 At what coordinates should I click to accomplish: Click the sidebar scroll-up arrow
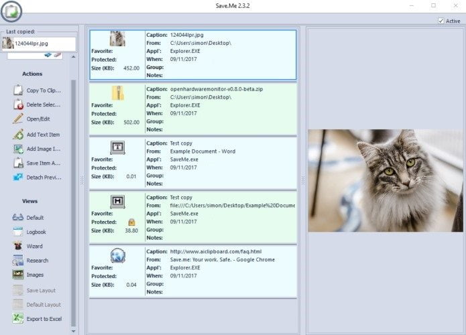(73, 56)
